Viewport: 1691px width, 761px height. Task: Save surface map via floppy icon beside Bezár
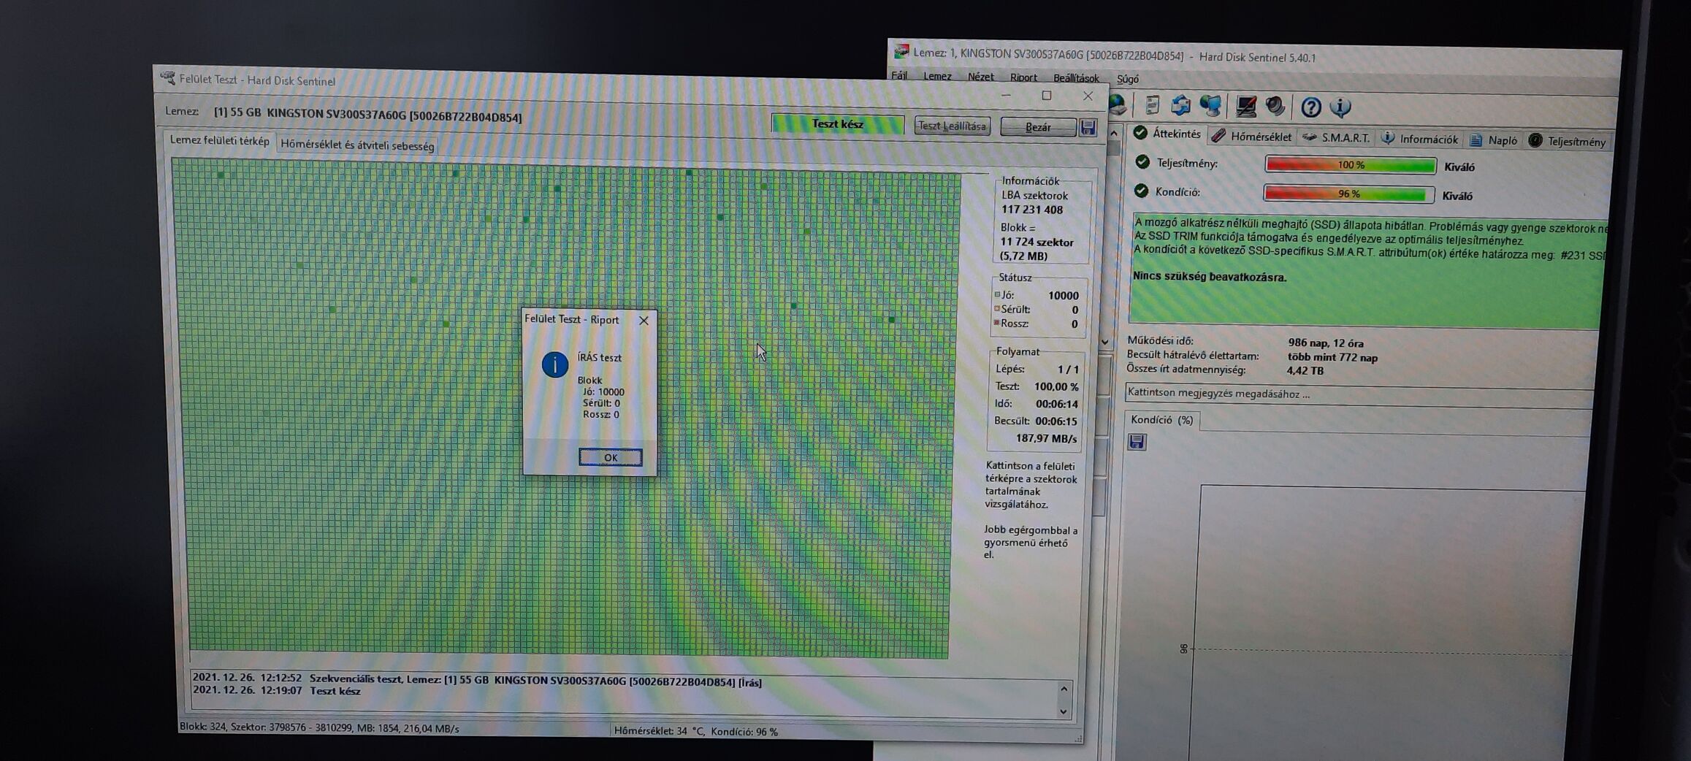pyautogui.click(x=1088, y=127)
